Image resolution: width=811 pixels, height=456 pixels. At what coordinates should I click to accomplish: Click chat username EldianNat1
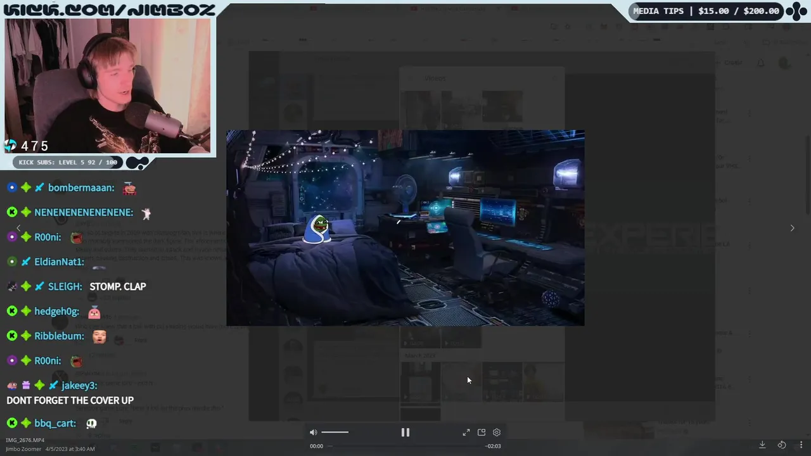(x=59, y=262)
